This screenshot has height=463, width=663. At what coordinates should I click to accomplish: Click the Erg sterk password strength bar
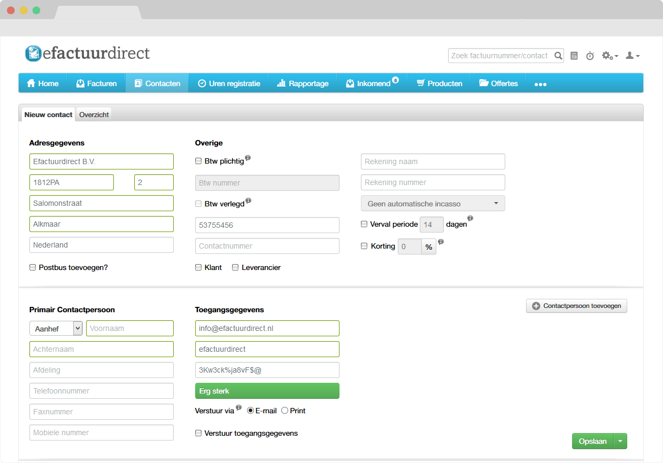click(267, 391)
